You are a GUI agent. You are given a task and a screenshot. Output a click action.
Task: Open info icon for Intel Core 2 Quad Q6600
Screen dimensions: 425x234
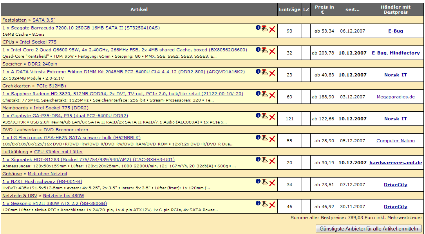(x=258, y=50)
